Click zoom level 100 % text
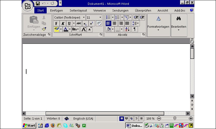 150,119
